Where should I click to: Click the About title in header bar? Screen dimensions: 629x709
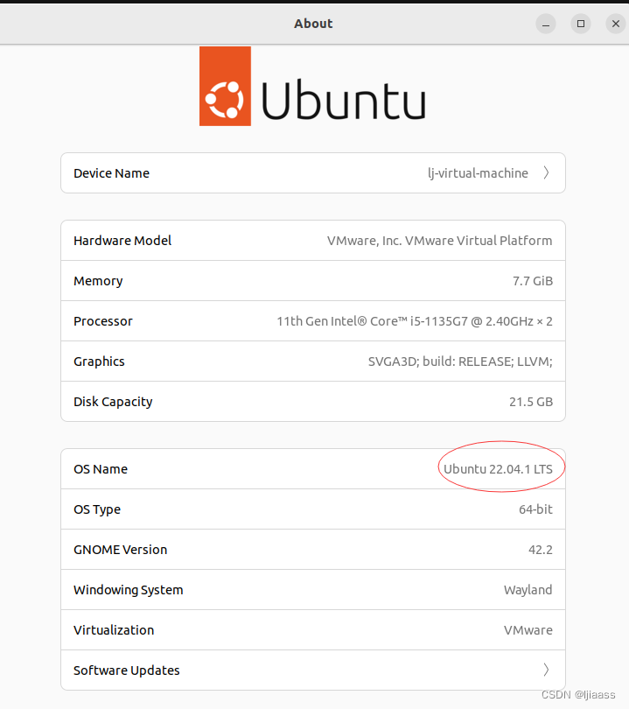(313, 24)
